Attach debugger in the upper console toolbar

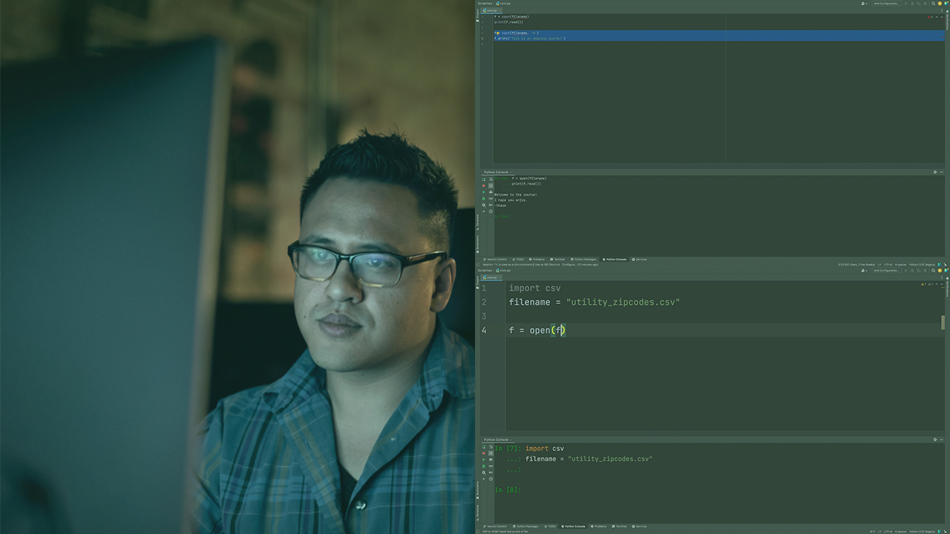(484, 199)
